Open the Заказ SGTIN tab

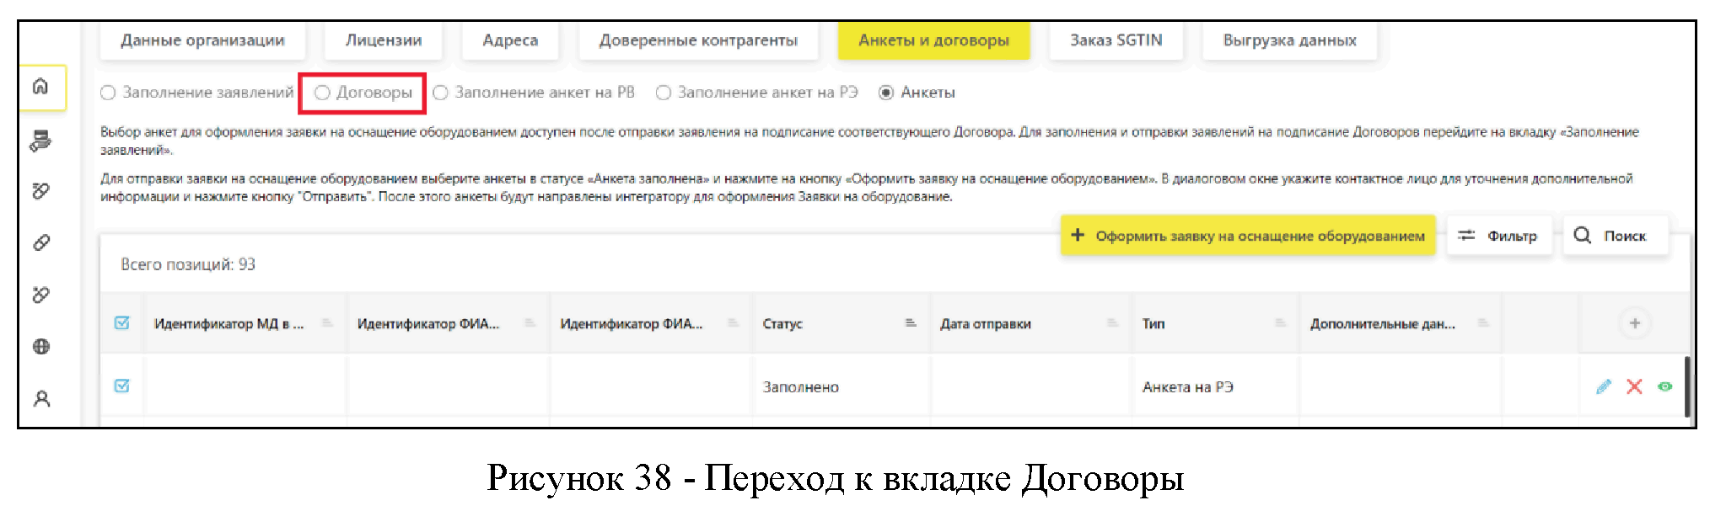tap(1116, 40)
